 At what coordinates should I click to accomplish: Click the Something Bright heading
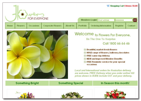click(27, 83)
